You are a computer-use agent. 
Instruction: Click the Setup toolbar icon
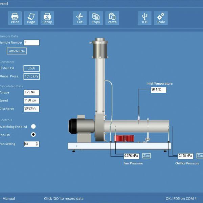point(47,18)
